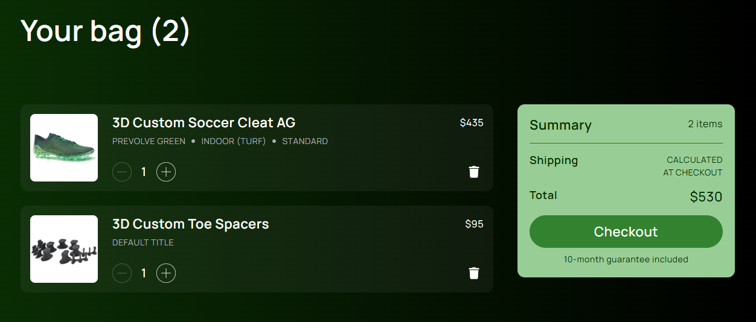The height and width of the screenshot is (322, 756).
Task: Click the green Checkout button
Action: (626, 232)
